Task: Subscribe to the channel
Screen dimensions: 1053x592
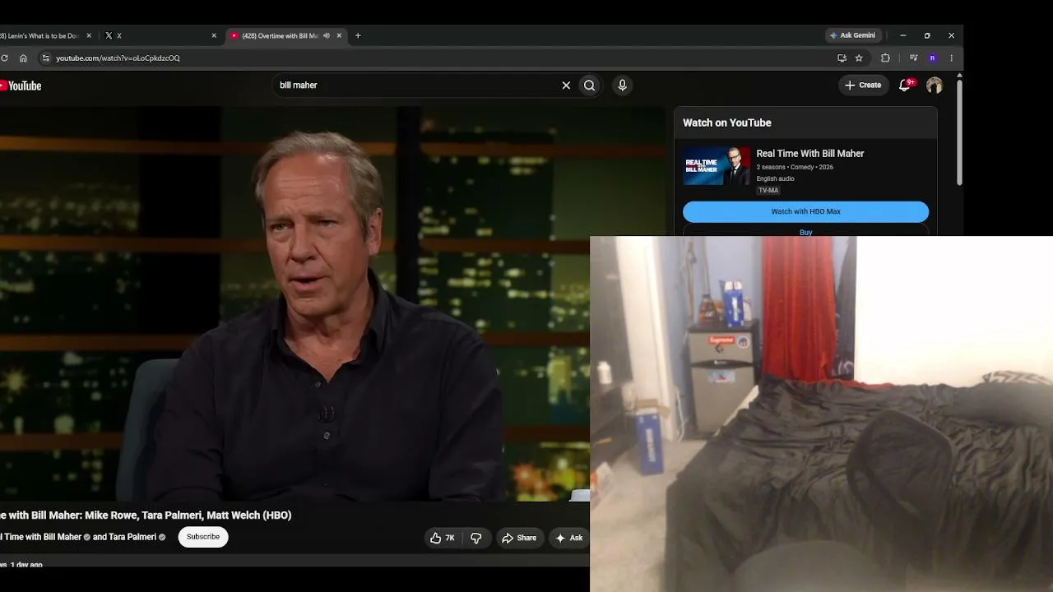Action: pyautogui.click(x=203, y=538)
